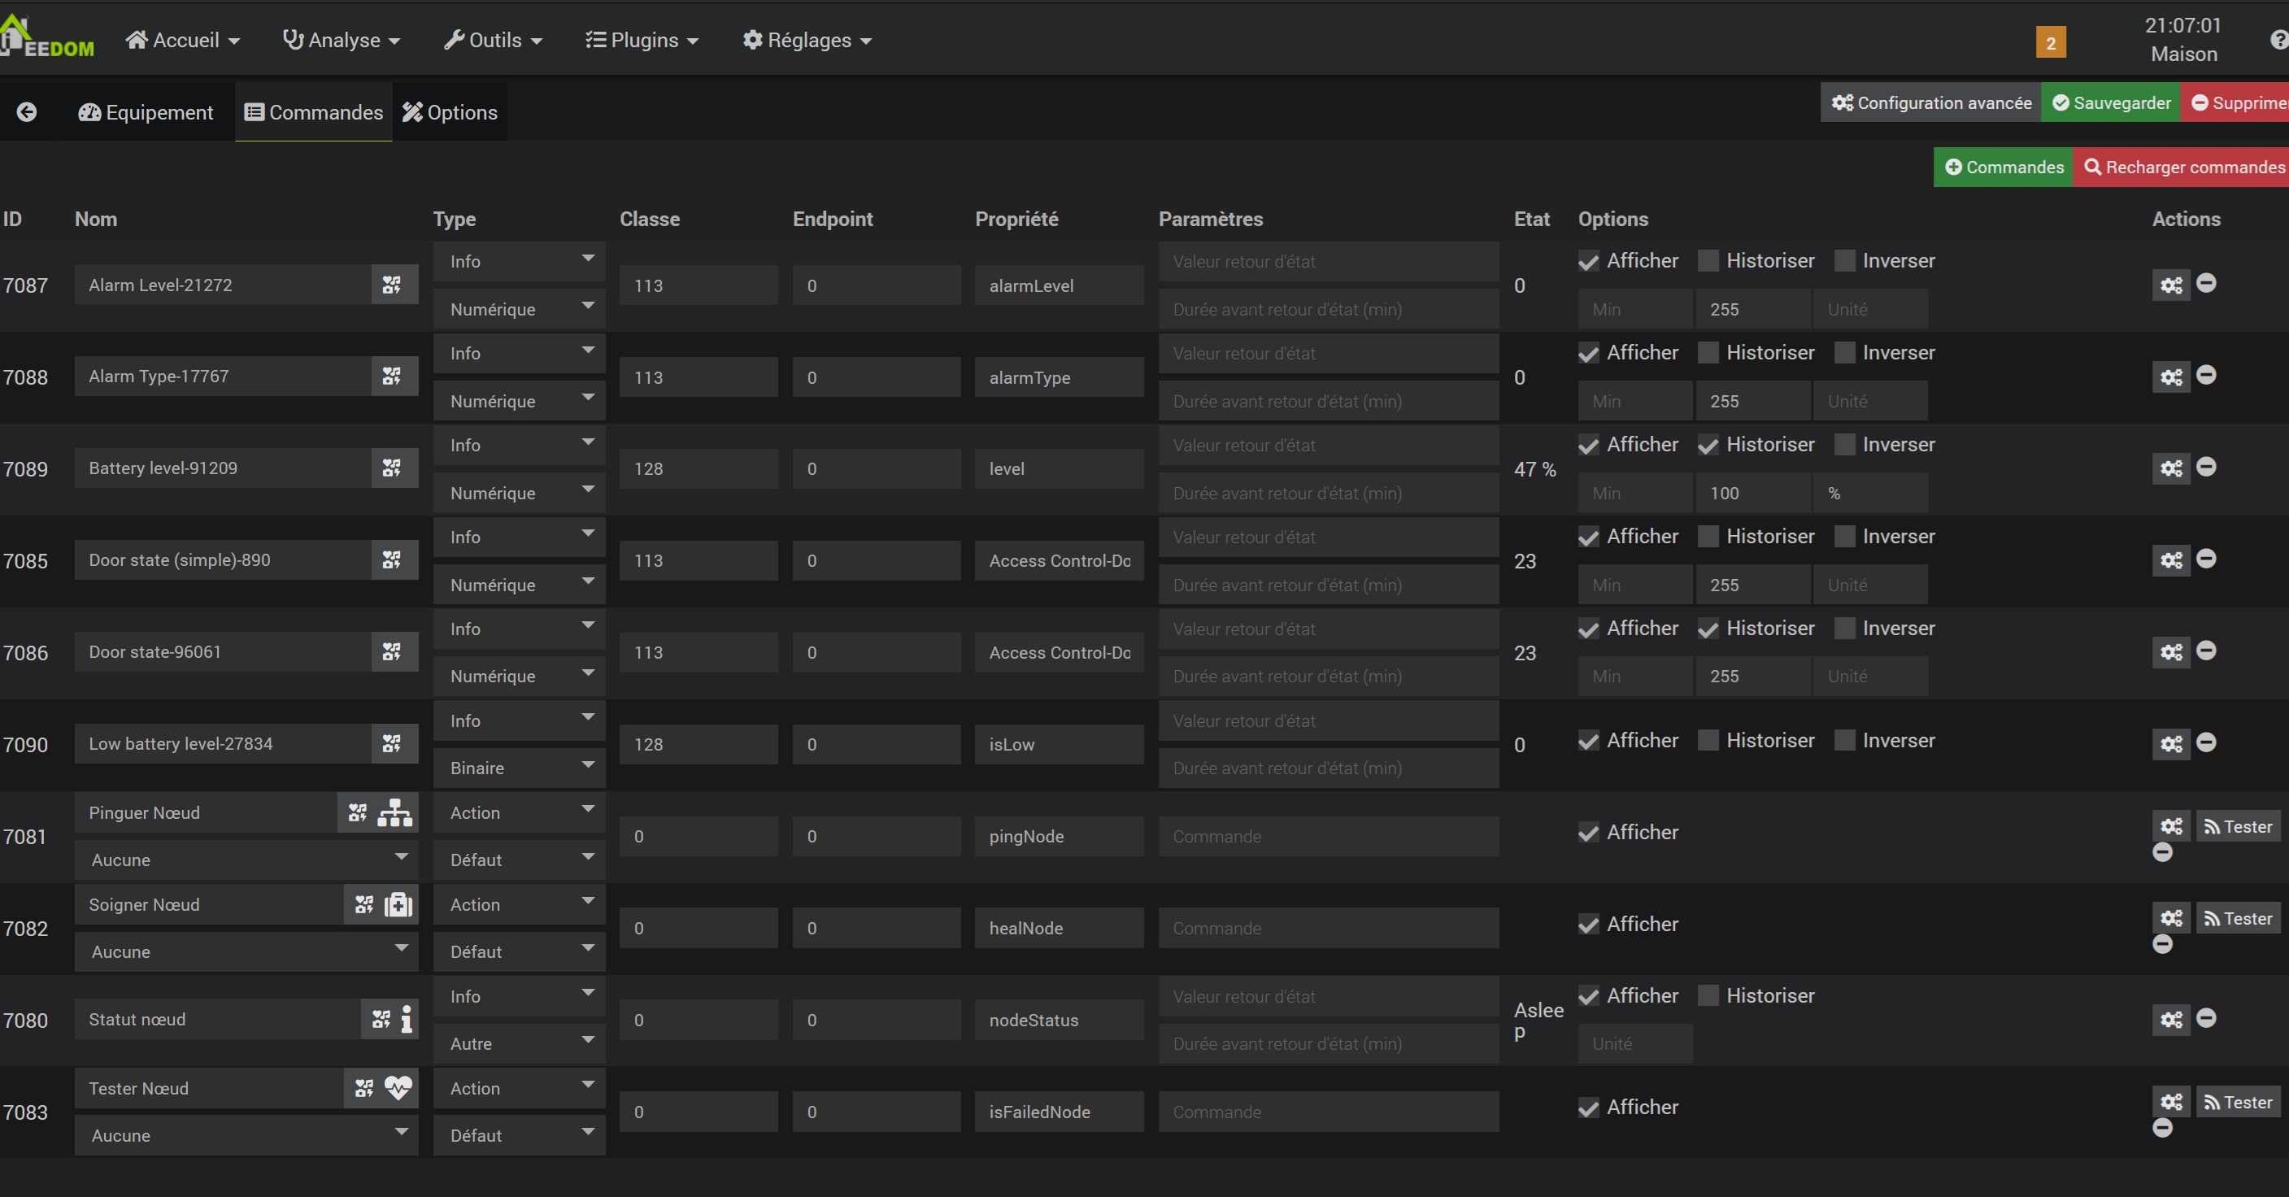Click the Sauvegarder button

tap(2110, 103)
